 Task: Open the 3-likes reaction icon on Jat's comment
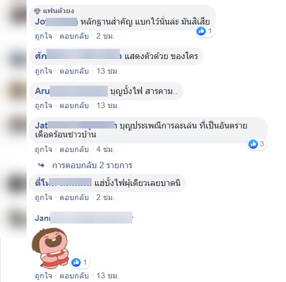[253, 144]
